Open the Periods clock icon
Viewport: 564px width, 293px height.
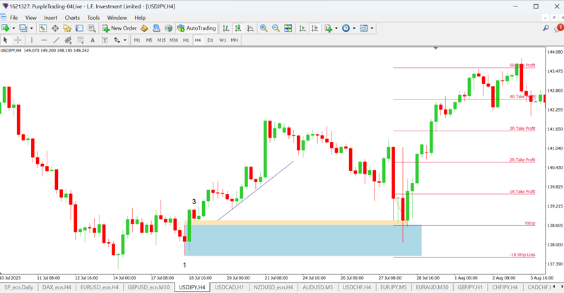pyautogui.click(x=346, y=28)
